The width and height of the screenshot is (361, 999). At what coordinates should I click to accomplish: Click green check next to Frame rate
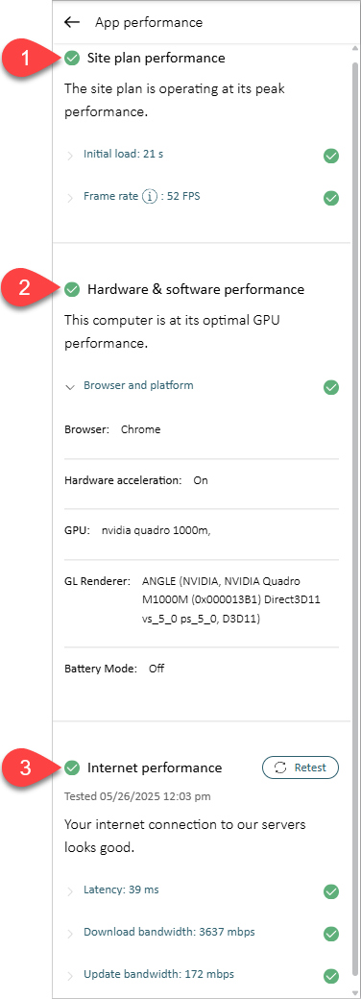pyautogui.click(x=331, y=198)
